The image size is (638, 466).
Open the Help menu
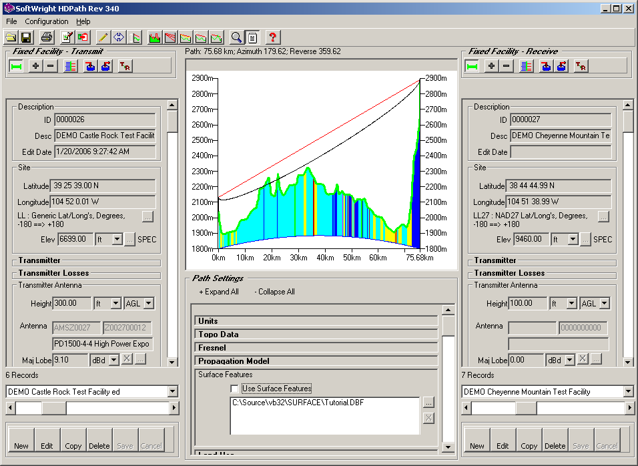[83, 21]
